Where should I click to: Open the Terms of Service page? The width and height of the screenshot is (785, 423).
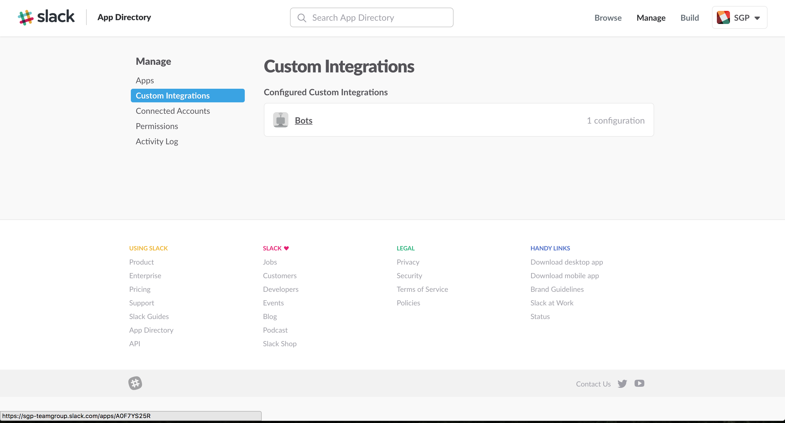[422, 289]
